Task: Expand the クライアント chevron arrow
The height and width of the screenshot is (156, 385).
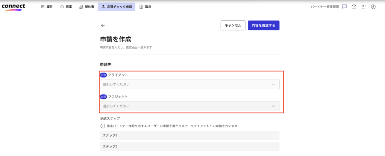Action: [x=273, y=84]
